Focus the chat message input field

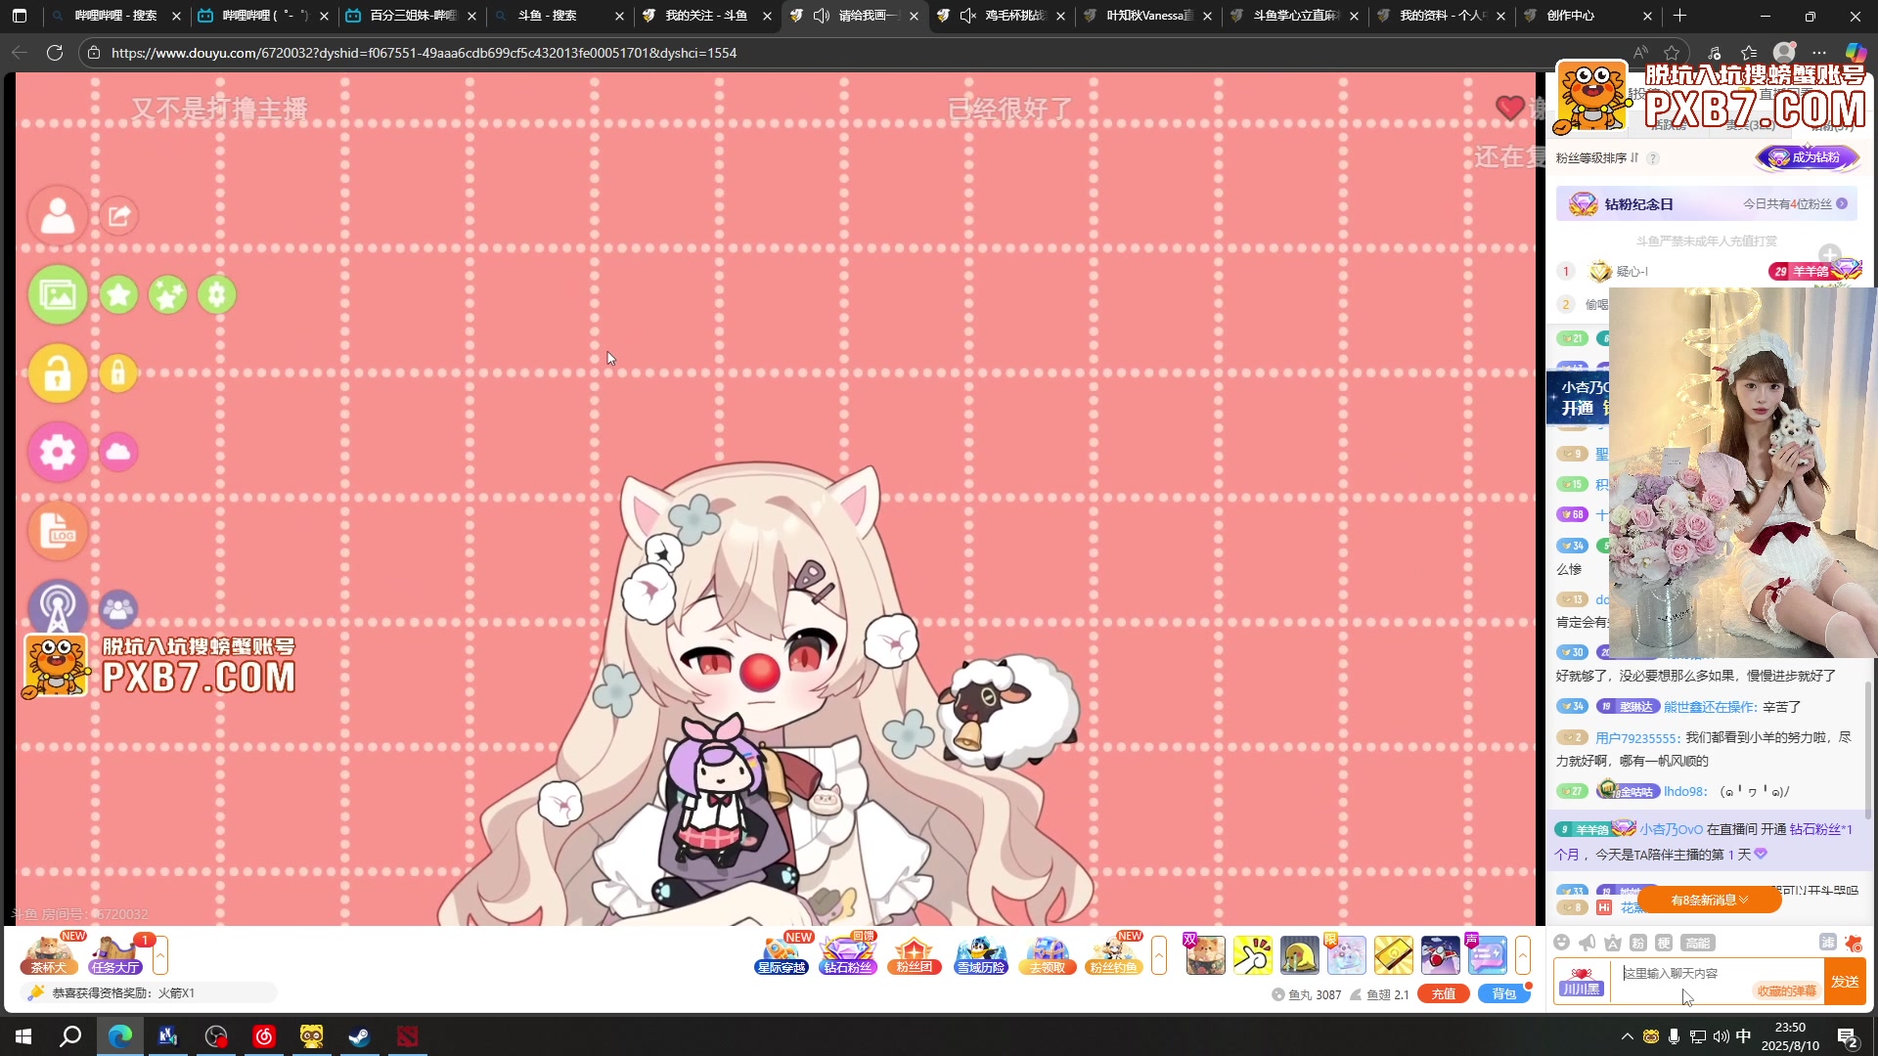1717,981
